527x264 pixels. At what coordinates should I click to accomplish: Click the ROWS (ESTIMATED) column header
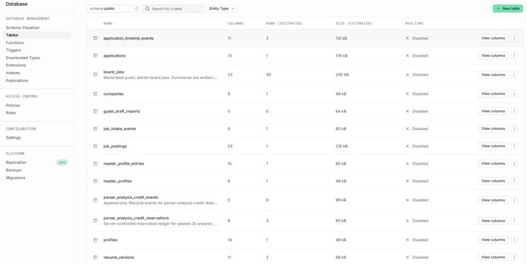284,24
